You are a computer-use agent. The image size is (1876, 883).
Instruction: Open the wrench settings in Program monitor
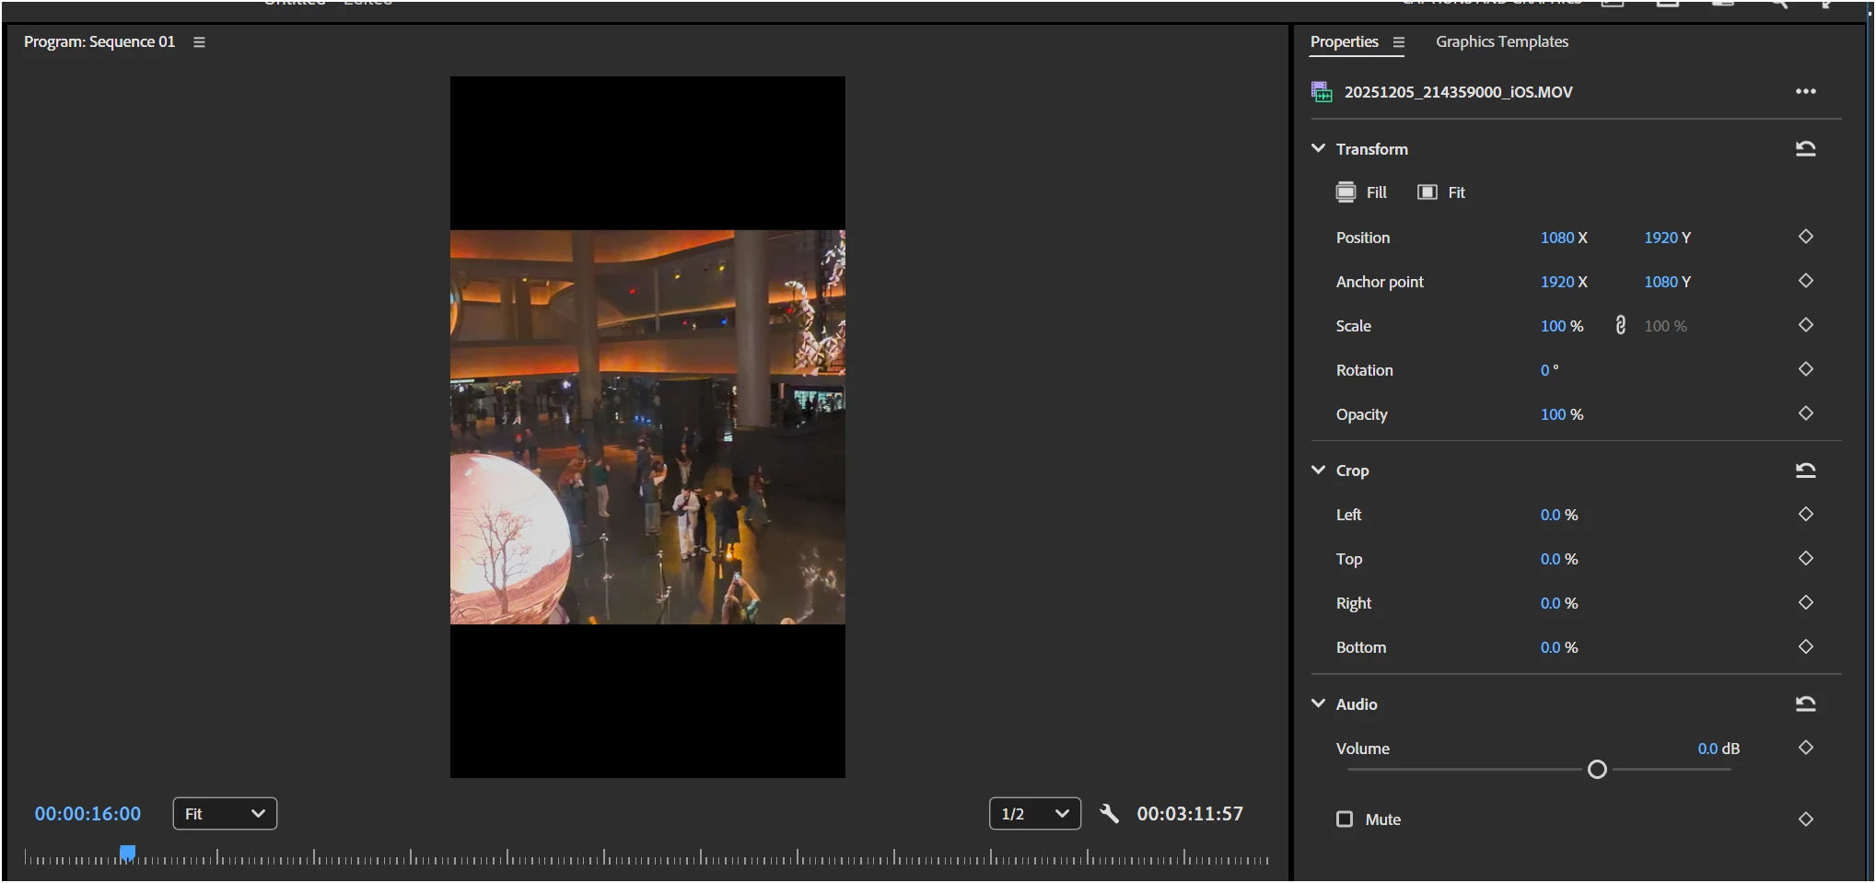1109,814
